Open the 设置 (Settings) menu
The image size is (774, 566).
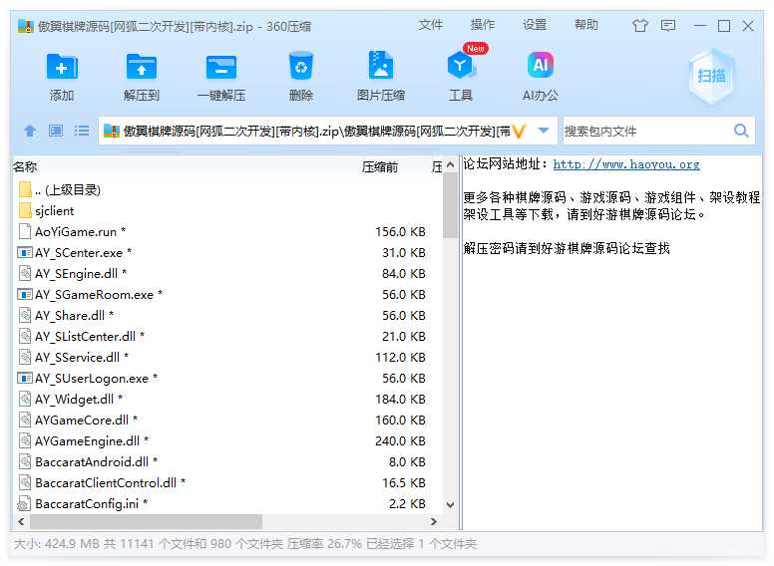pos(535,25)
